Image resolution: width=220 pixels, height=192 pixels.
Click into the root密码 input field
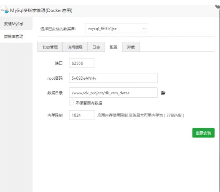[113, 78]
